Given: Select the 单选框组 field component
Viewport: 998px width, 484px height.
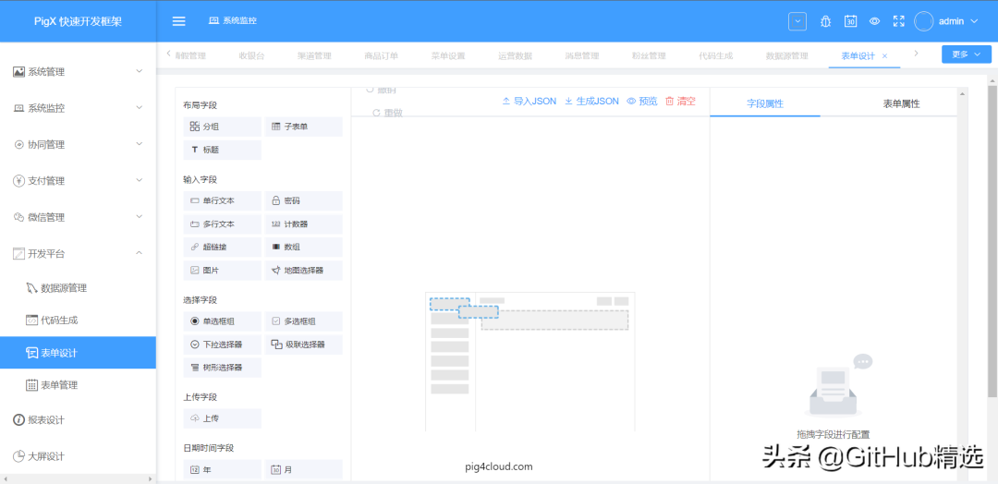Looking at the screenshot, I should [x=222, y=321].
